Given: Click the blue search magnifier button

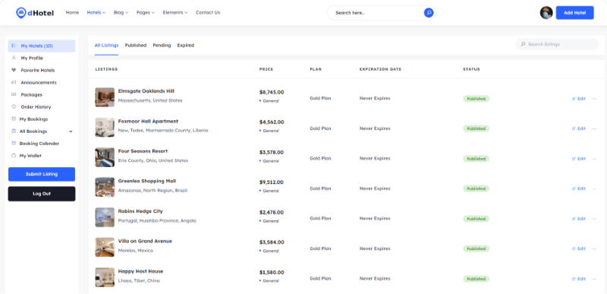Looking at the screenshot, I should [429, 13].
